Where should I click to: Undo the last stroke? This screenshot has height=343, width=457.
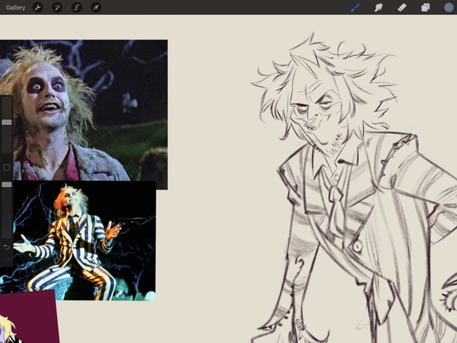(x=7, y=247)
